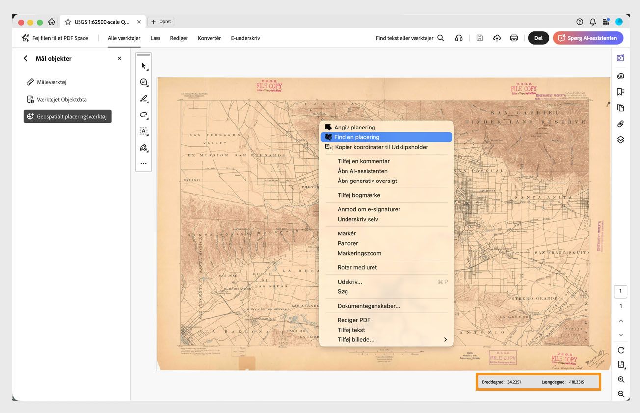Click the zoom out magnifier icon
This screenshot has height=413, width=640.
[621, 394]
